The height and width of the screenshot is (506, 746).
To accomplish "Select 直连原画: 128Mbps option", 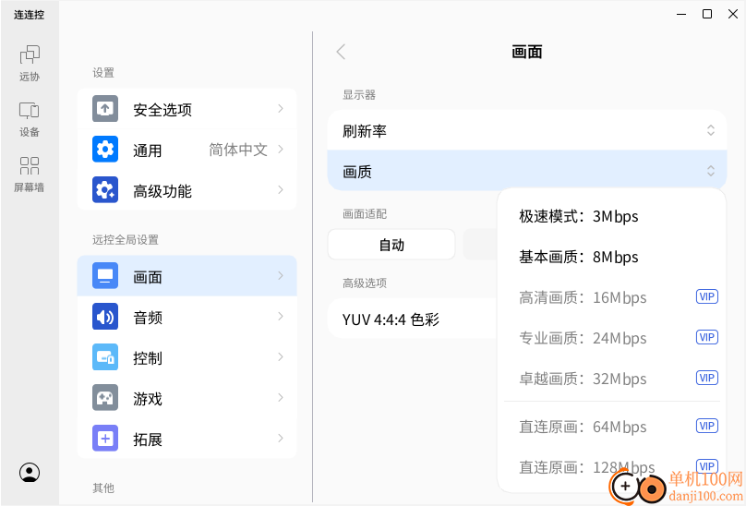I will pos(612,467).
